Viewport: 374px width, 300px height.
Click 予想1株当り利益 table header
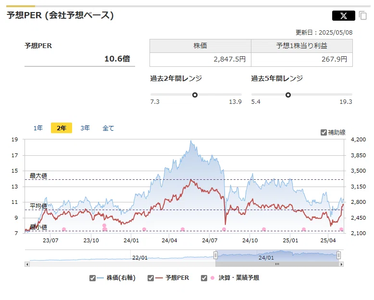click(302, 46)
